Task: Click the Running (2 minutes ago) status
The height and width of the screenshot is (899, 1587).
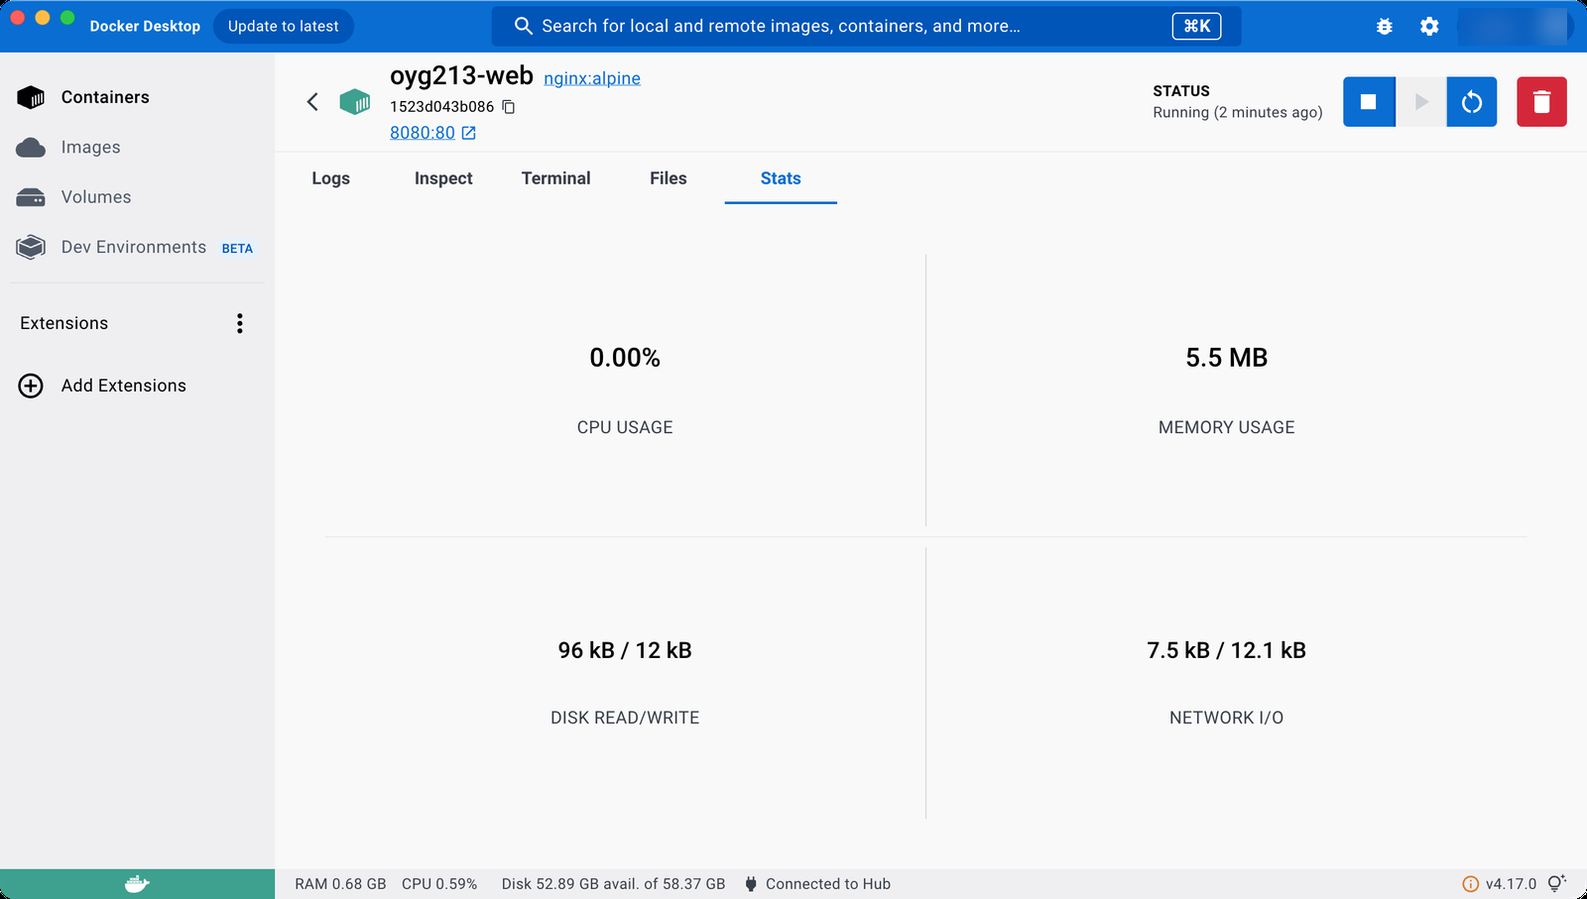Action: 1238,113
